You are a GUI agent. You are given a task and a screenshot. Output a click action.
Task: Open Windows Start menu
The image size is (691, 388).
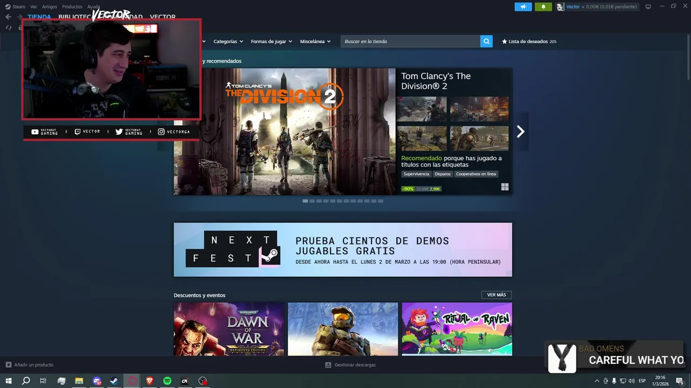[x=9, y=381]
